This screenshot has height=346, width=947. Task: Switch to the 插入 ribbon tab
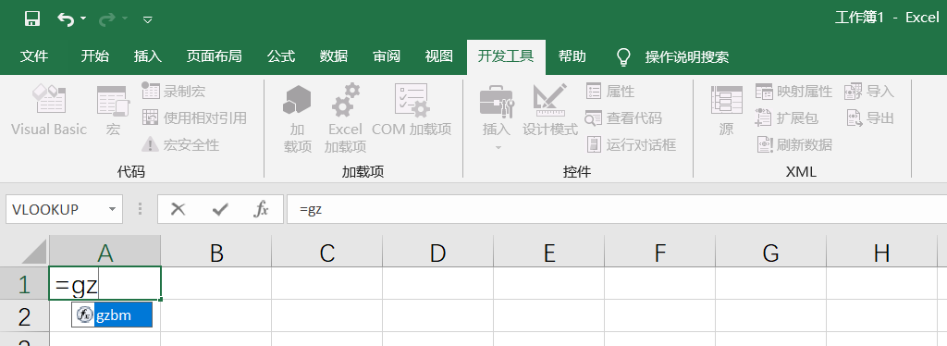click(148, 56)
